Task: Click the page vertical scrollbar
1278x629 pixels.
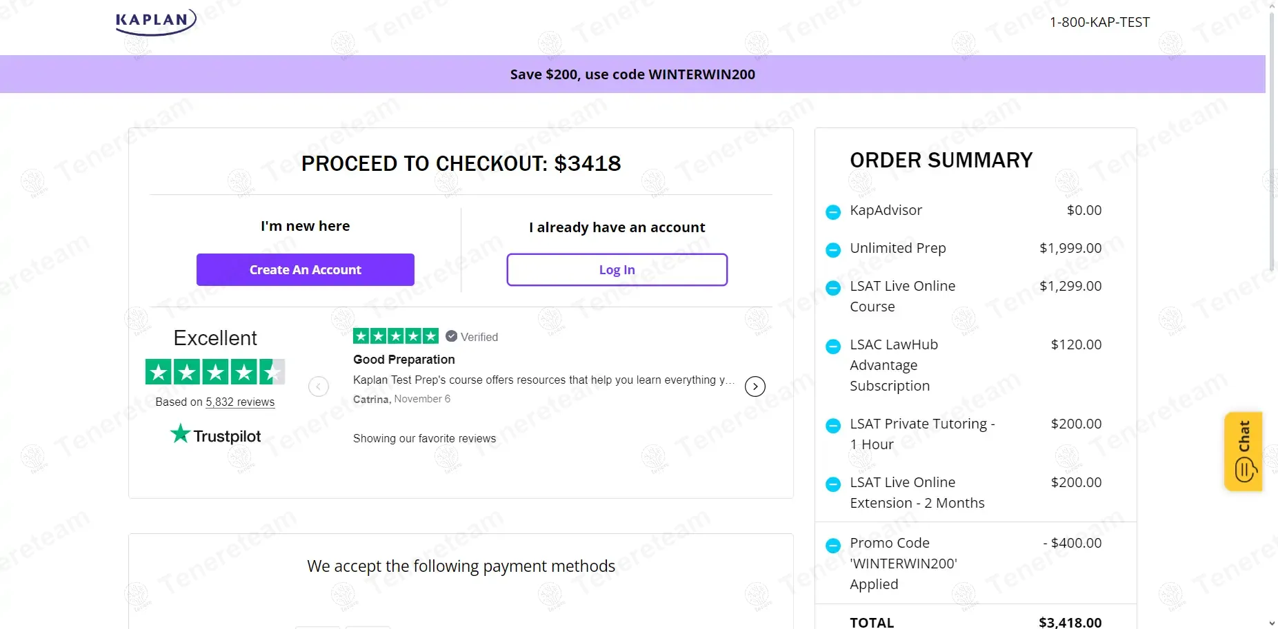Action: (x=1272, y=138)
